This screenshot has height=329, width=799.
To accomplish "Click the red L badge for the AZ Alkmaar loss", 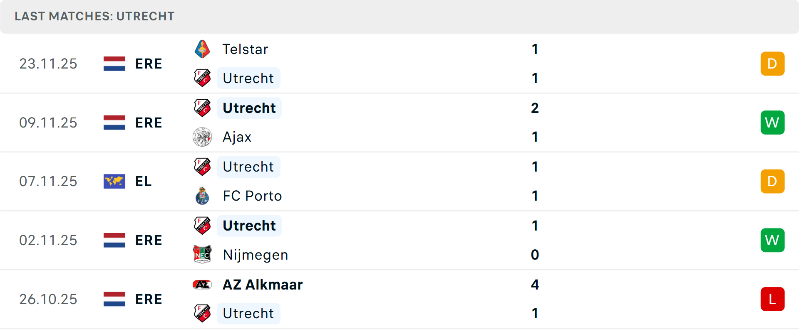I will [772, 299].
